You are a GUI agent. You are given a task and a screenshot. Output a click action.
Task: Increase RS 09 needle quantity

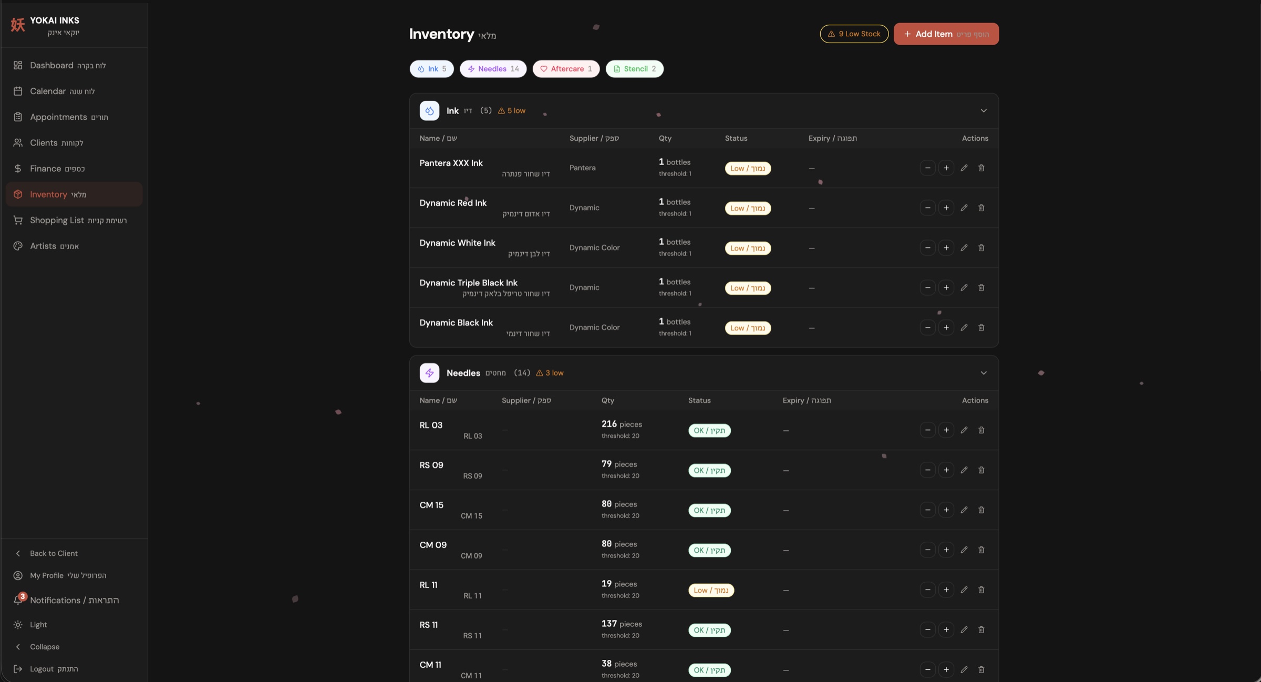946,470
